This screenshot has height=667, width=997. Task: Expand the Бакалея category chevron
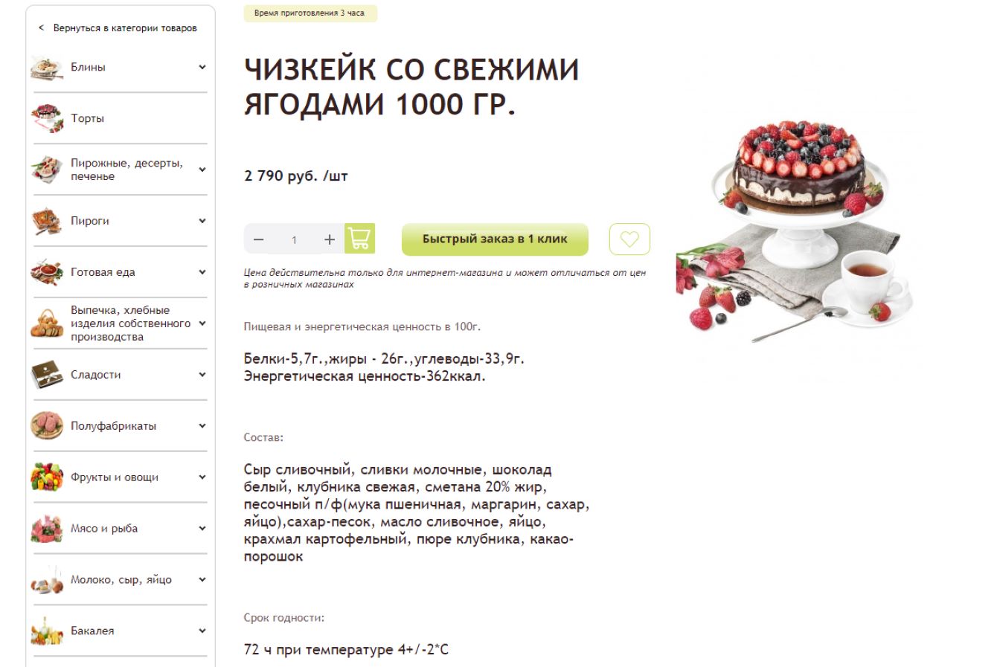tap(202, 631)
